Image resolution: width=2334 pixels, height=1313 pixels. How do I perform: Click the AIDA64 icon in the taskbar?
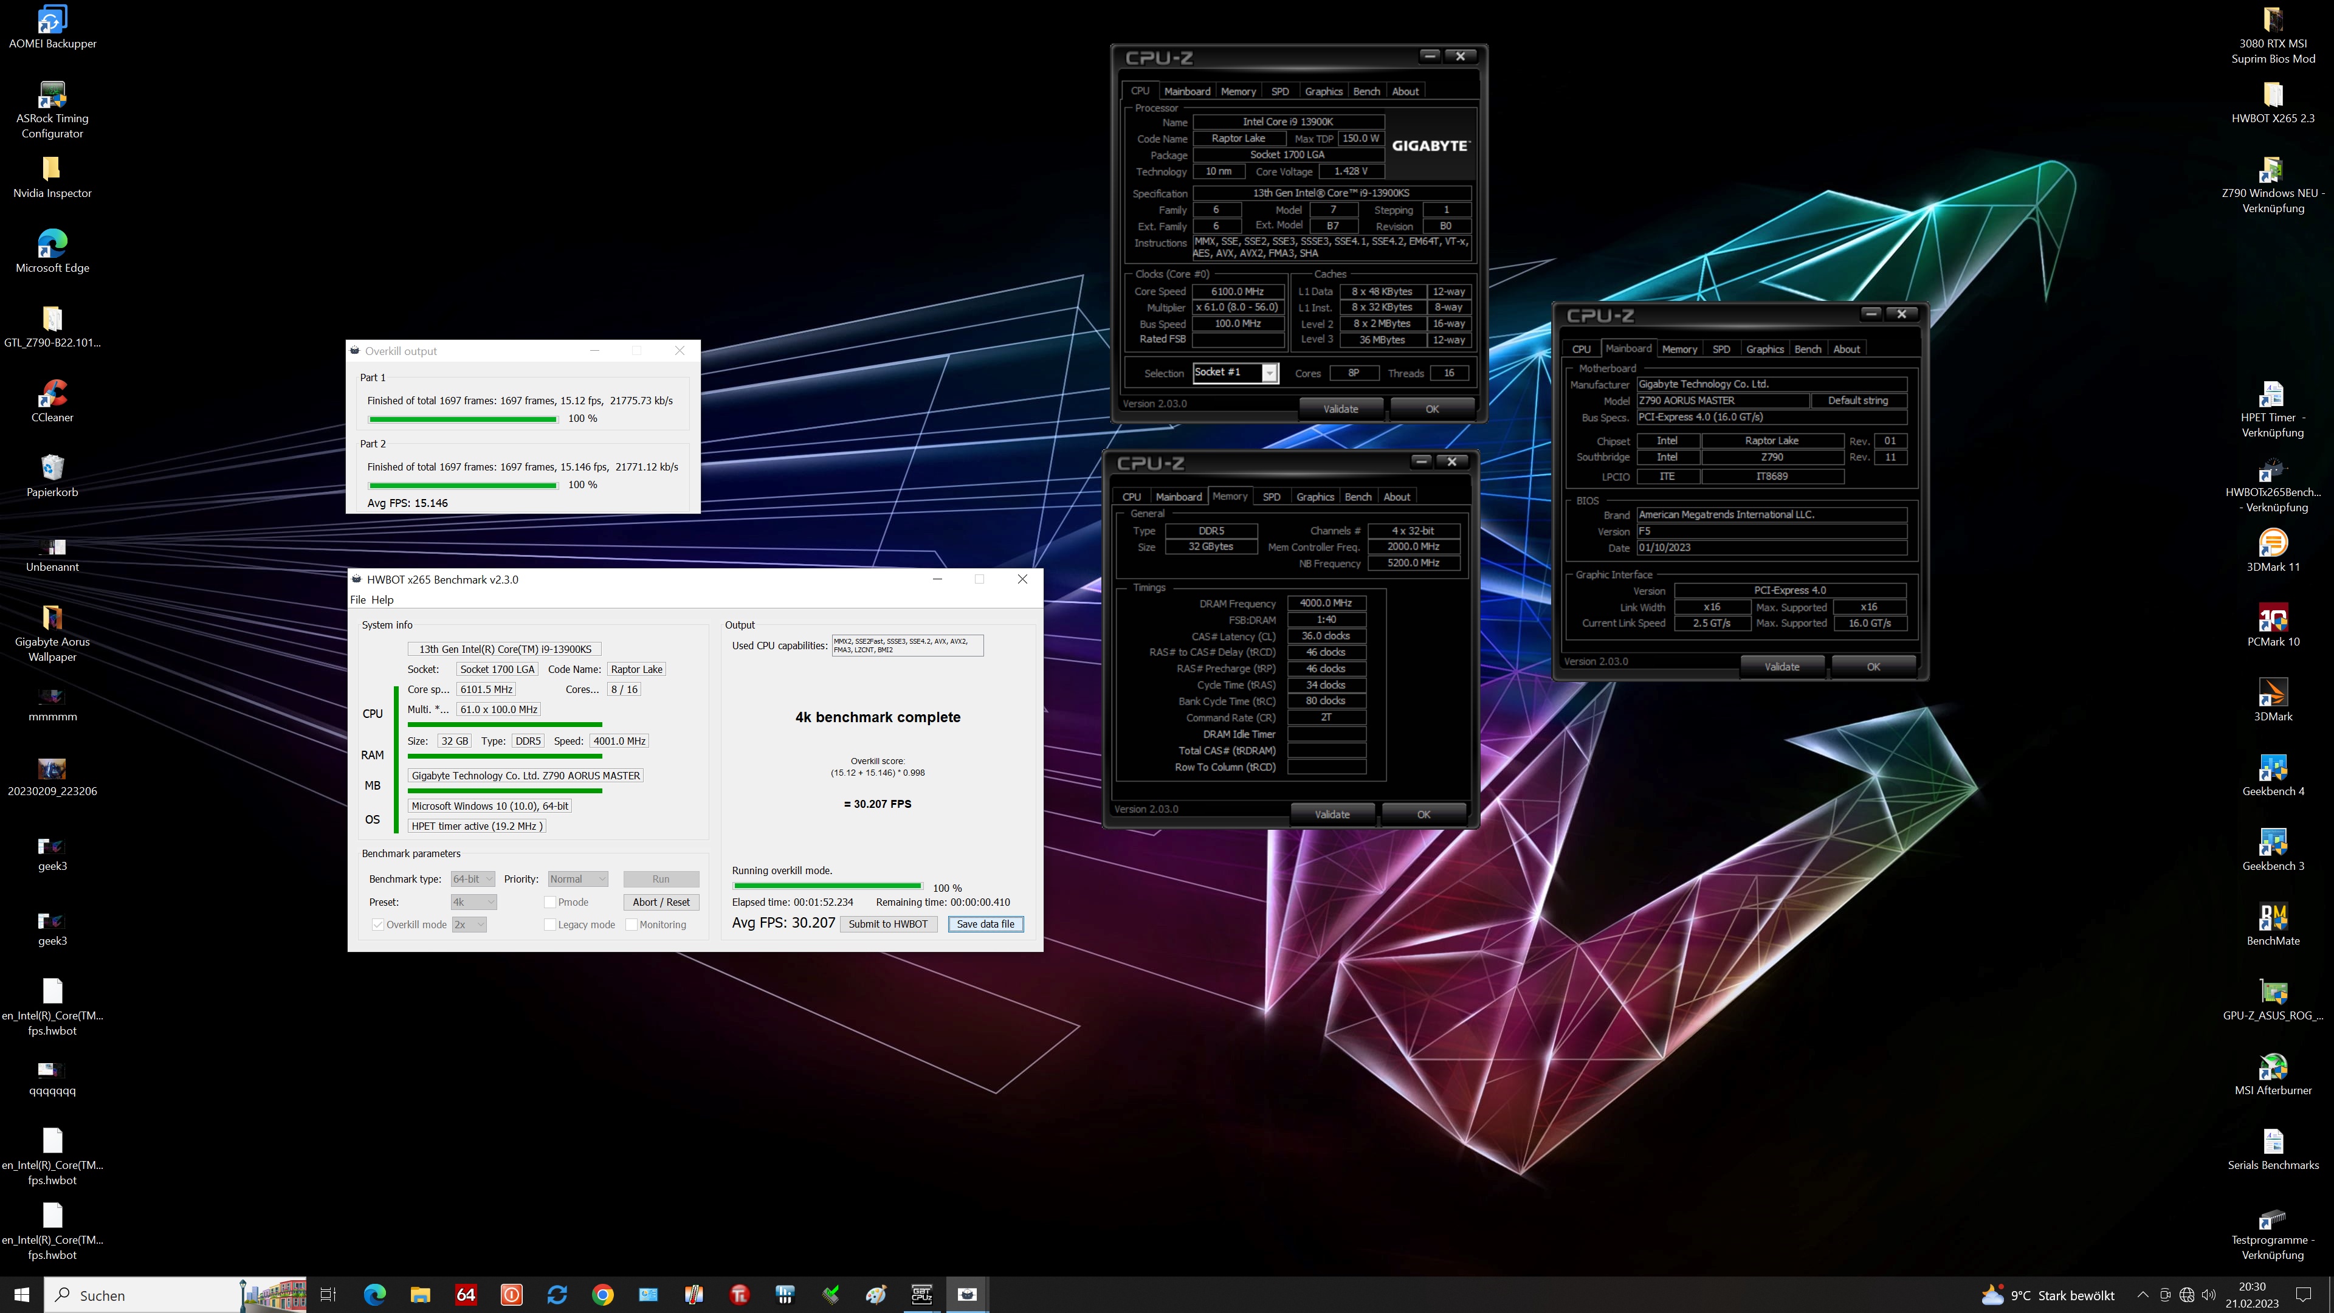[466, 1295]
